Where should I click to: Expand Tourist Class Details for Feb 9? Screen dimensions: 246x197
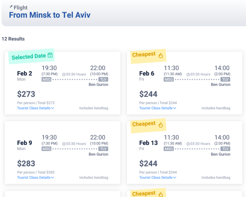coord(35,178)
